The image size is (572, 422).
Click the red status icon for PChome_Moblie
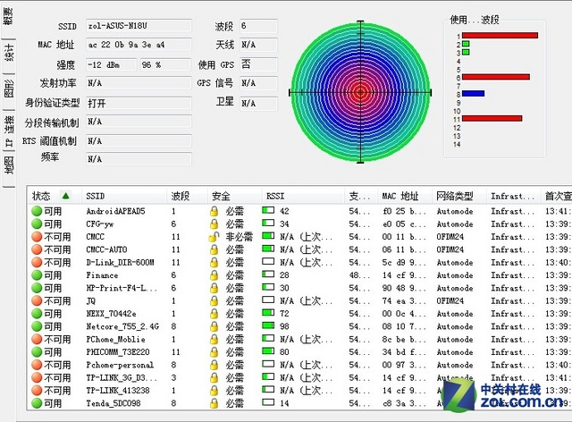point(37,339)
